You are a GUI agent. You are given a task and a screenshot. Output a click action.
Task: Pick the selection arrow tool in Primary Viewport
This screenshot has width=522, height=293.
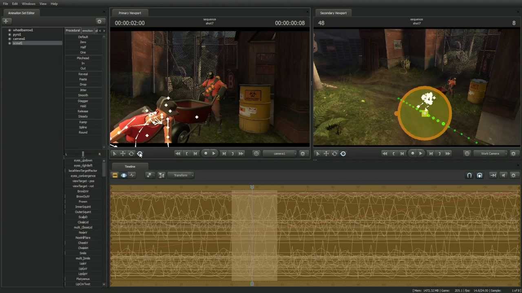pos(114,153)
